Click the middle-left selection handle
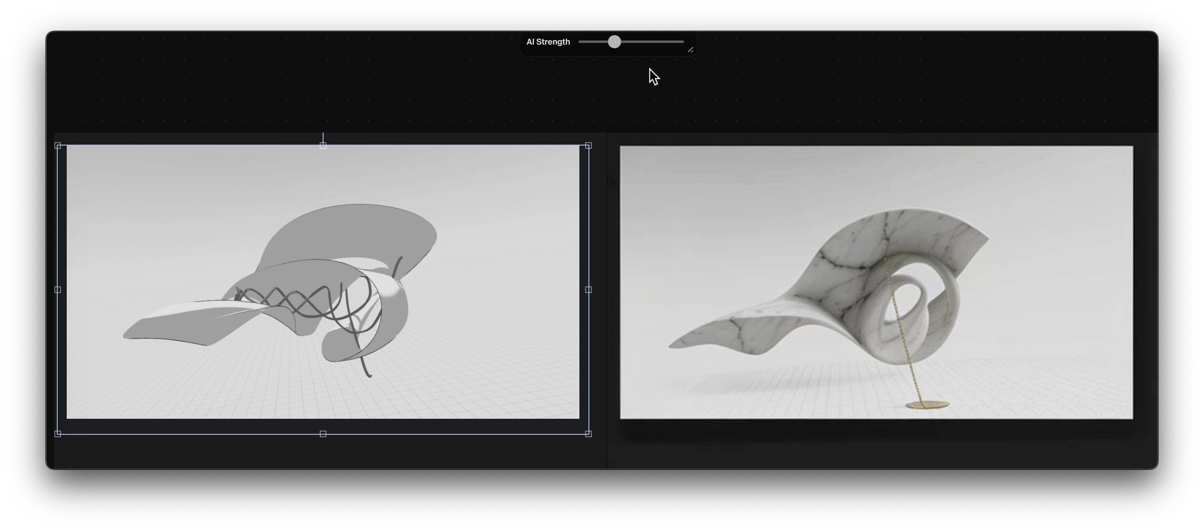 (58, 290)
